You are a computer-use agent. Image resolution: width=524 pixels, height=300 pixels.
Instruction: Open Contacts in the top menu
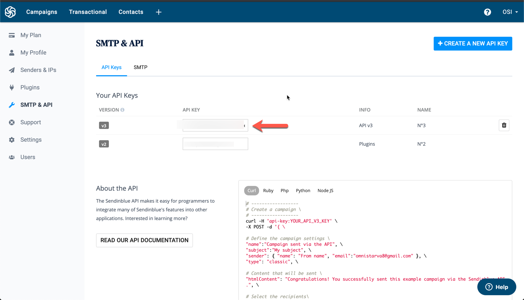pos(131,12)
